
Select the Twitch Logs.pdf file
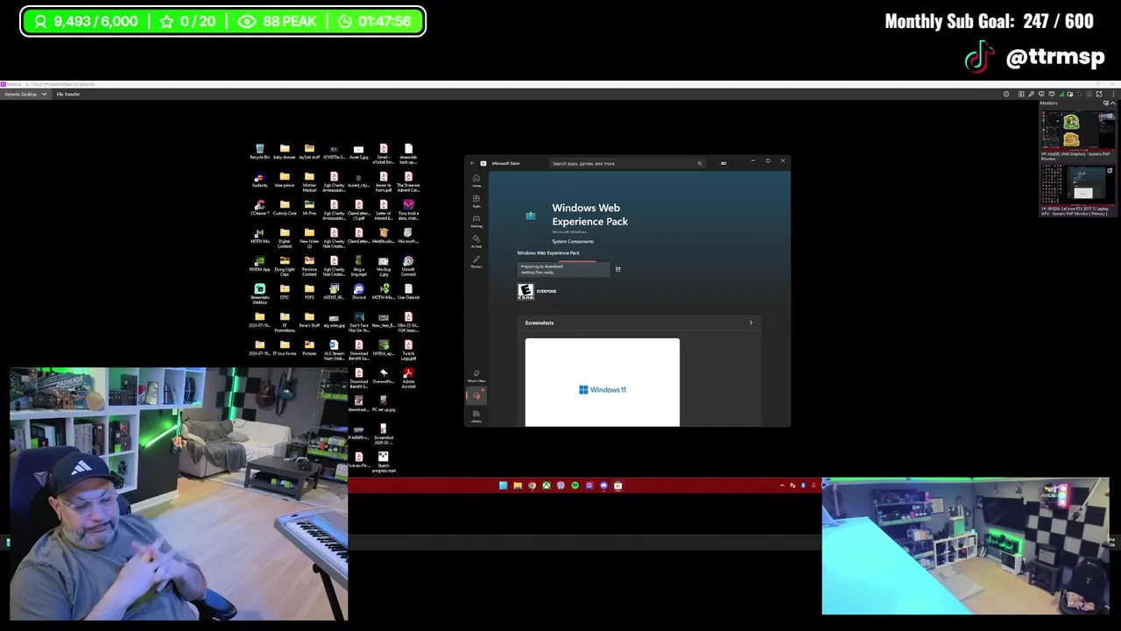coord(408,350)
